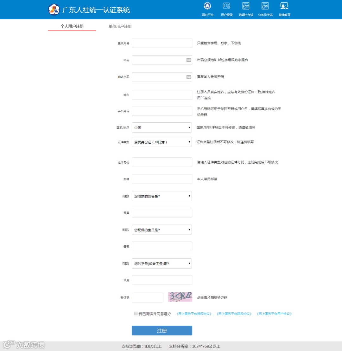Click the hint 重复输入登录密码
342x351 pixels.
tap(210, 77)
